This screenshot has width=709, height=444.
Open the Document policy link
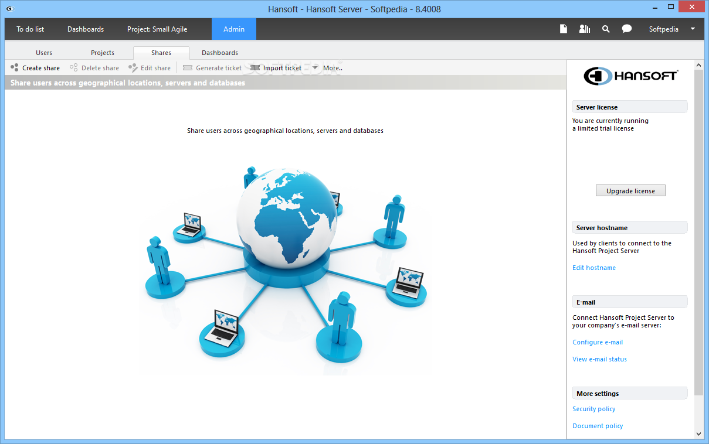pos(598,426)
